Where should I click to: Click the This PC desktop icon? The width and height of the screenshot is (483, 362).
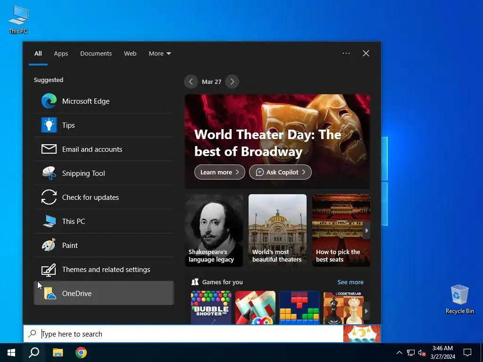click(x=18, y=19)
